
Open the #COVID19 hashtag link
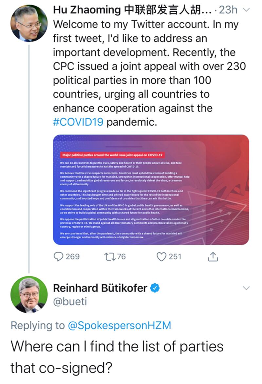[78, 122]
